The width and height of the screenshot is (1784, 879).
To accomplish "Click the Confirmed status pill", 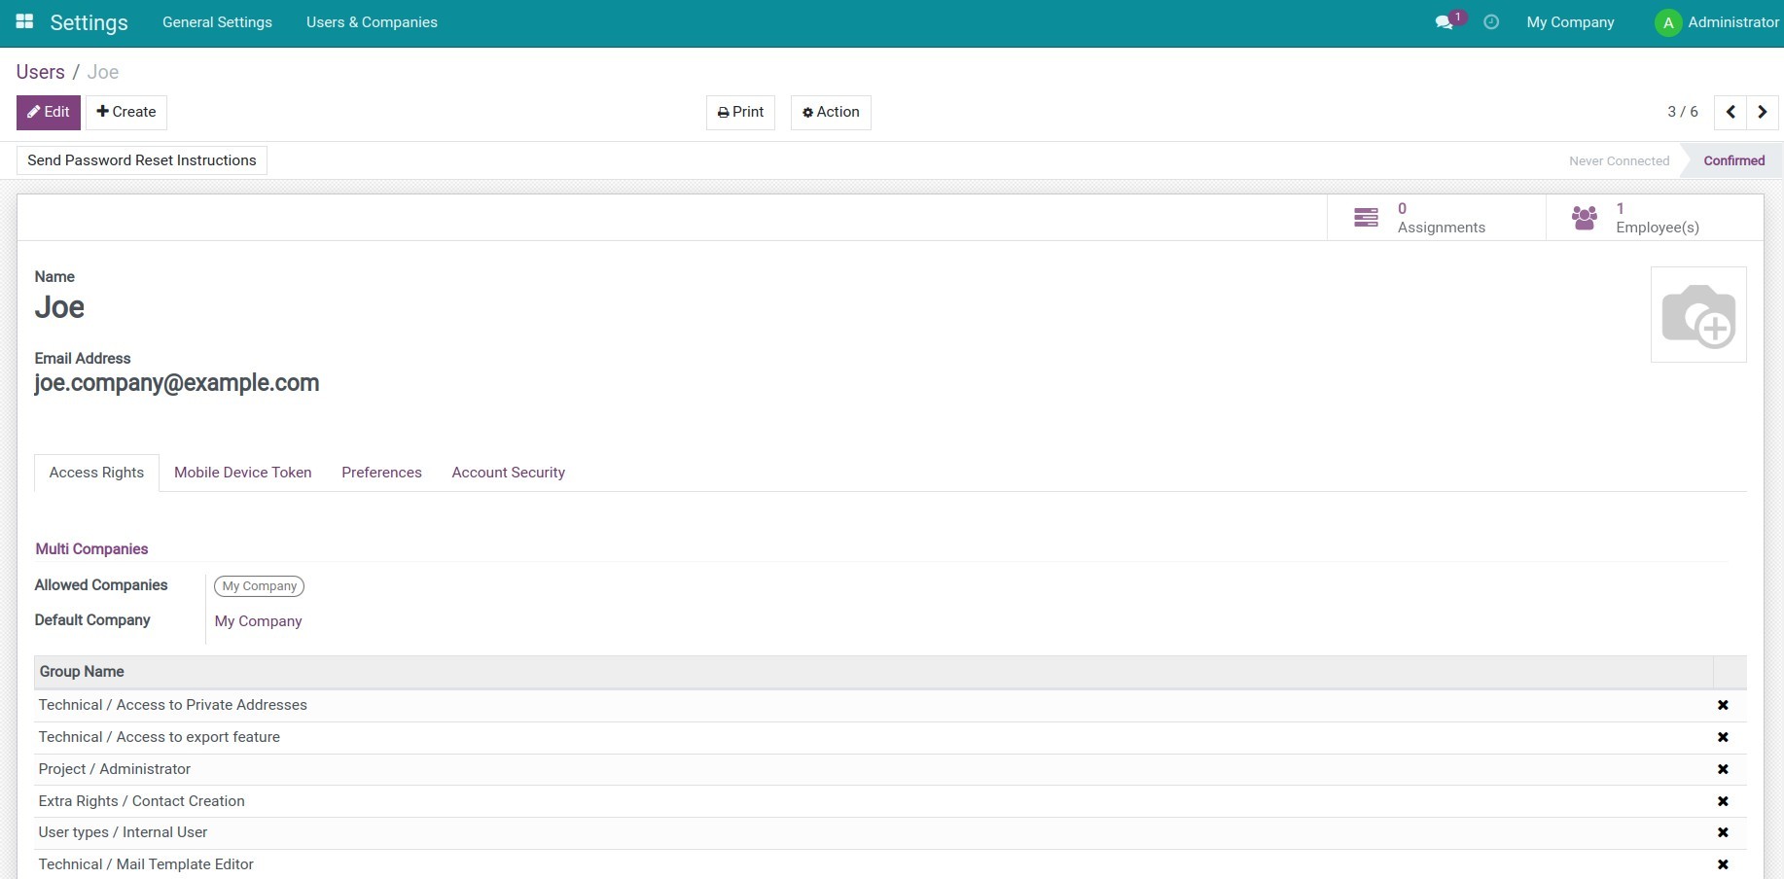I will pos(1734,160).
